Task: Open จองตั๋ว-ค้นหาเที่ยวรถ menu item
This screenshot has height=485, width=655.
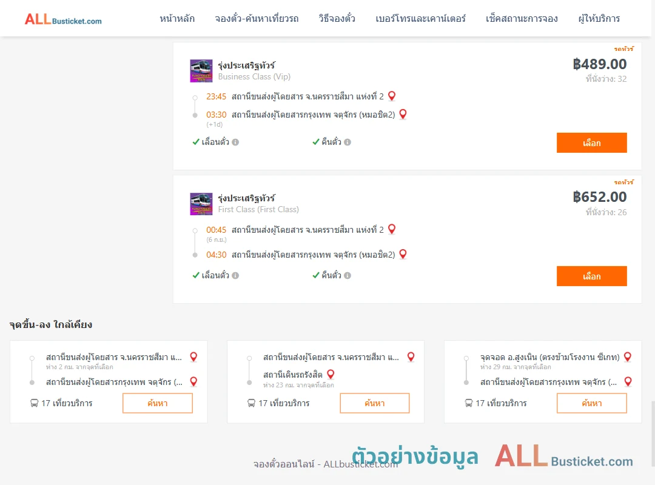Action: pyautogui.click(x=257, y=18)
